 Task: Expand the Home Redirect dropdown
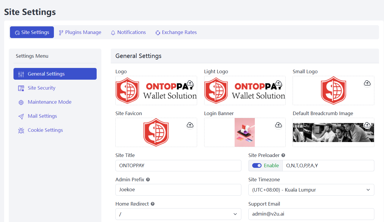coord(178,214)
